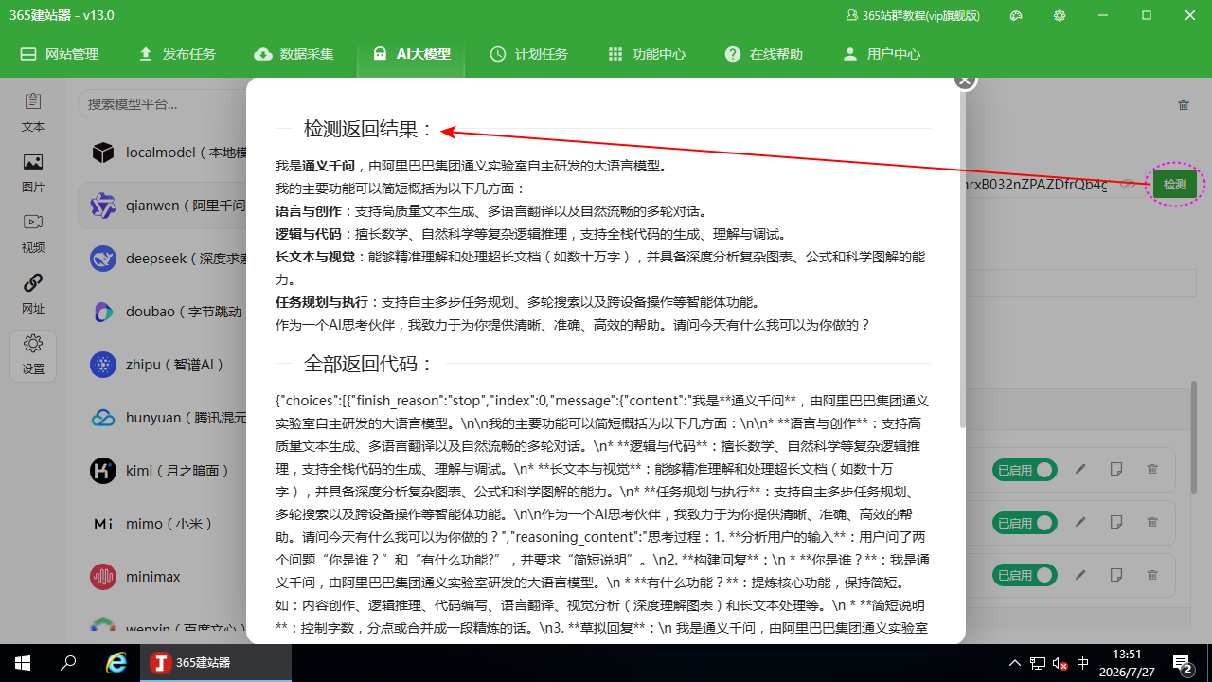Open the 365站群教程 account in the title bar

pyautogui.click(x=913, y=16)
